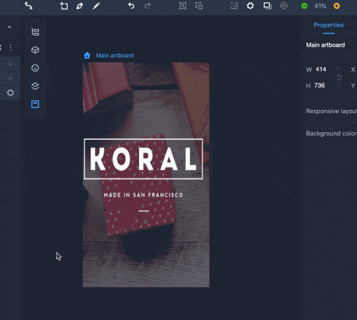
Task: Select the connector path tool icon
Action: click(29, 6)
